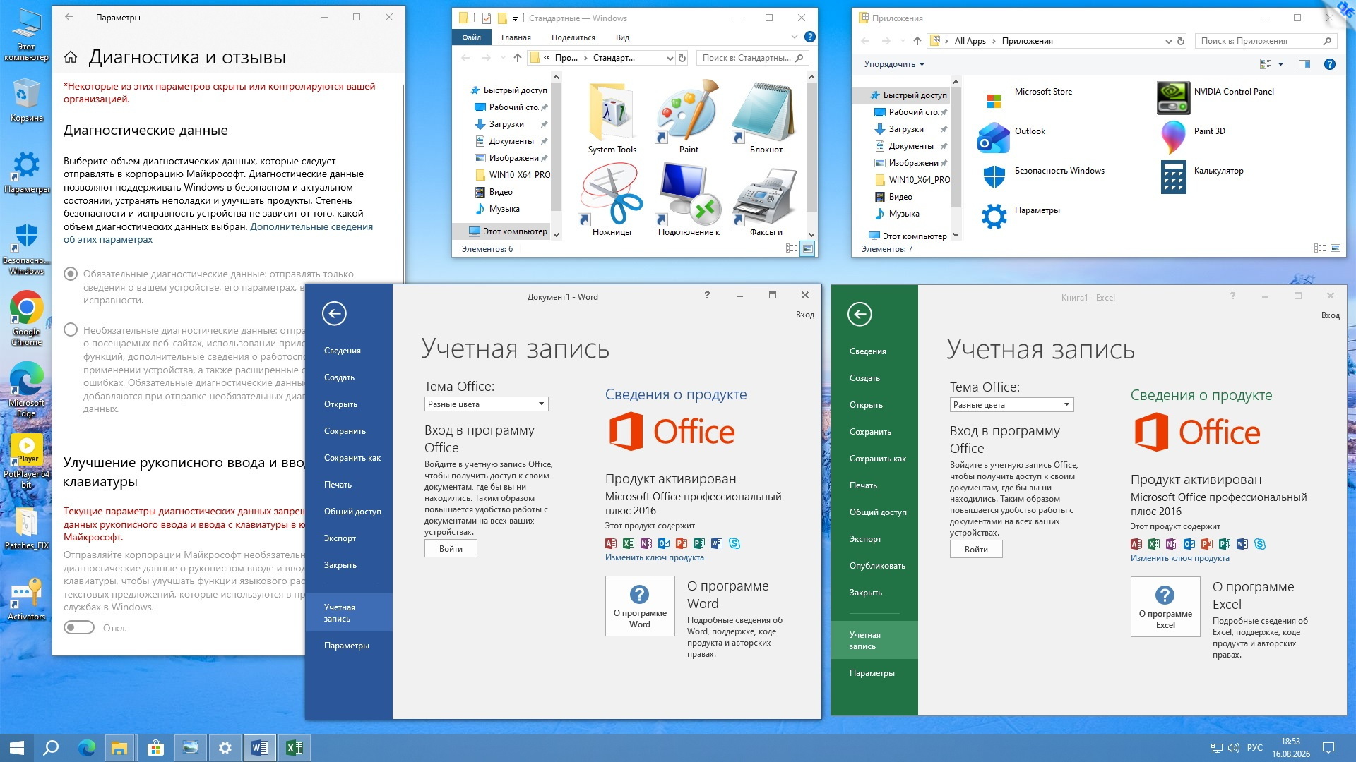Toggle the handwriting improvement switch labeled Откл.
1356x762 pixels.
[x=79, y=628]
